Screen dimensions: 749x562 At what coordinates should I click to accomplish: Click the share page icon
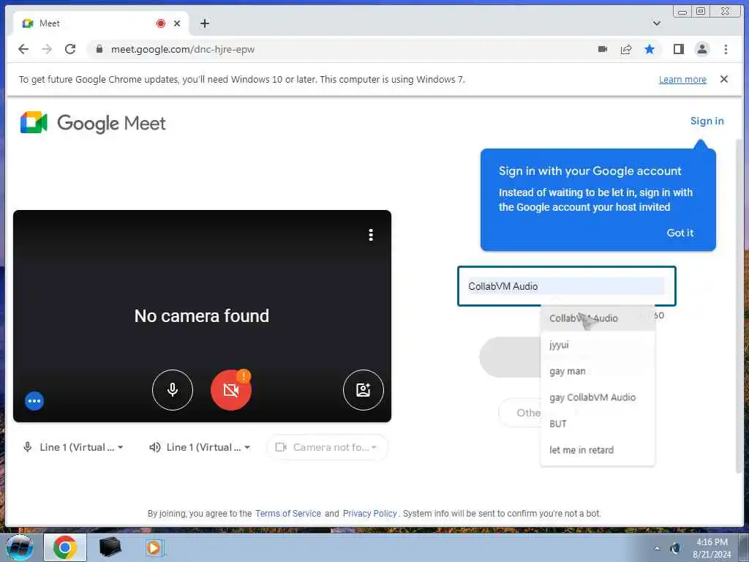[626, 49]
